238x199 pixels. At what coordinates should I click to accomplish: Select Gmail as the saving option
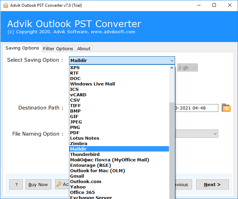[x=119, y=176]
